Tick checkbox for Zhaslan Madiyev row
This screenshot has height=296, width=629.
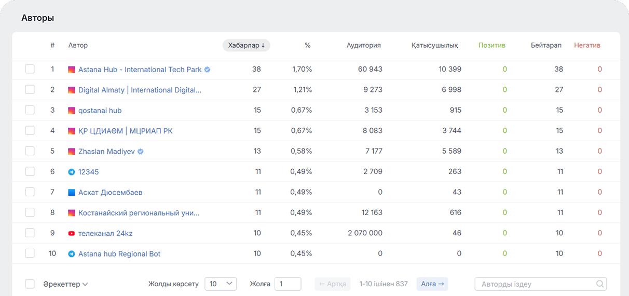click(x=30, y=151)
